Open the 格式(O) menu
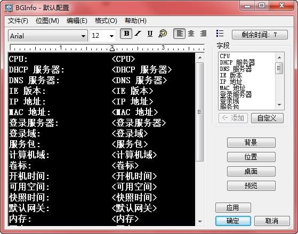Viewport: 298px width, 234px height. click(106, 21)
